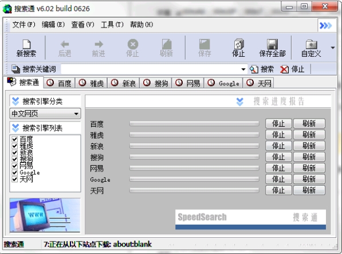Uncheck 新浪 in the engine list
The width and height of the screenshot is (342, 254).
[15, 153]
